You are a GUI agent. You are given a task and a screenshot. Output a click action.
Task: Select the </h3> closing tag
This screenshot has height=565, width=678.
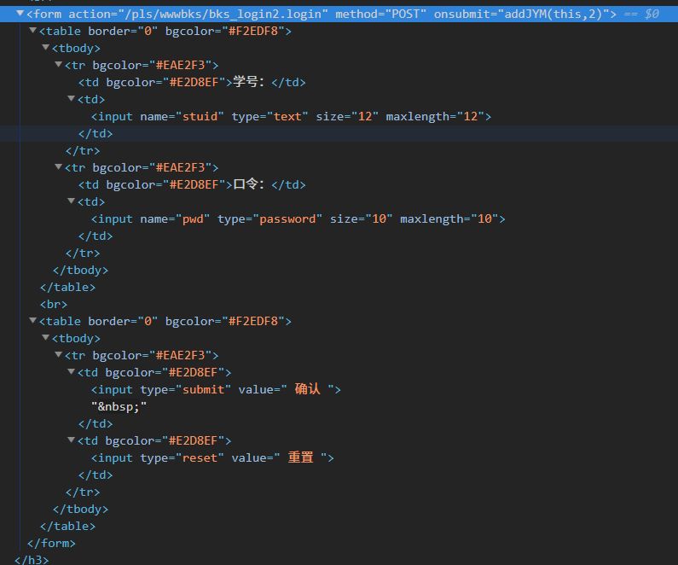pos(32,560)
